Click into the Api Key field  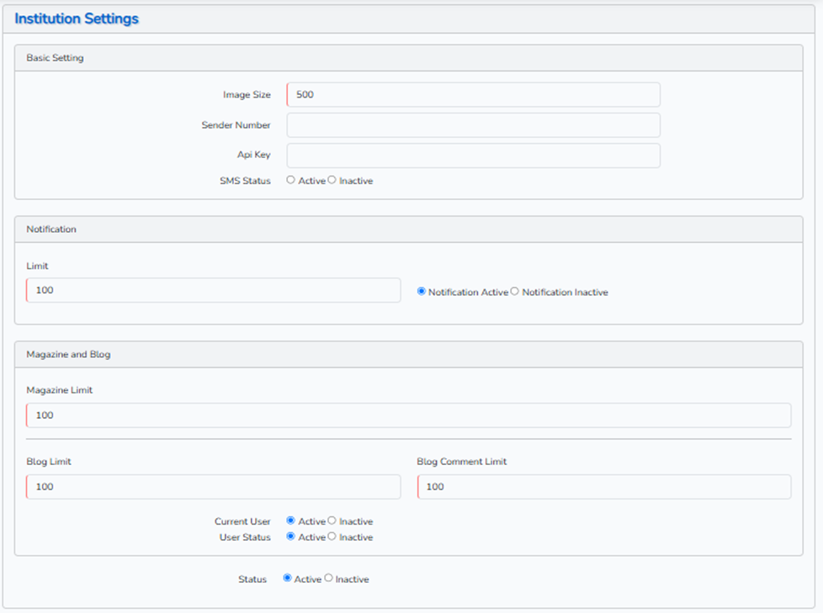click(x=473, y=156)
